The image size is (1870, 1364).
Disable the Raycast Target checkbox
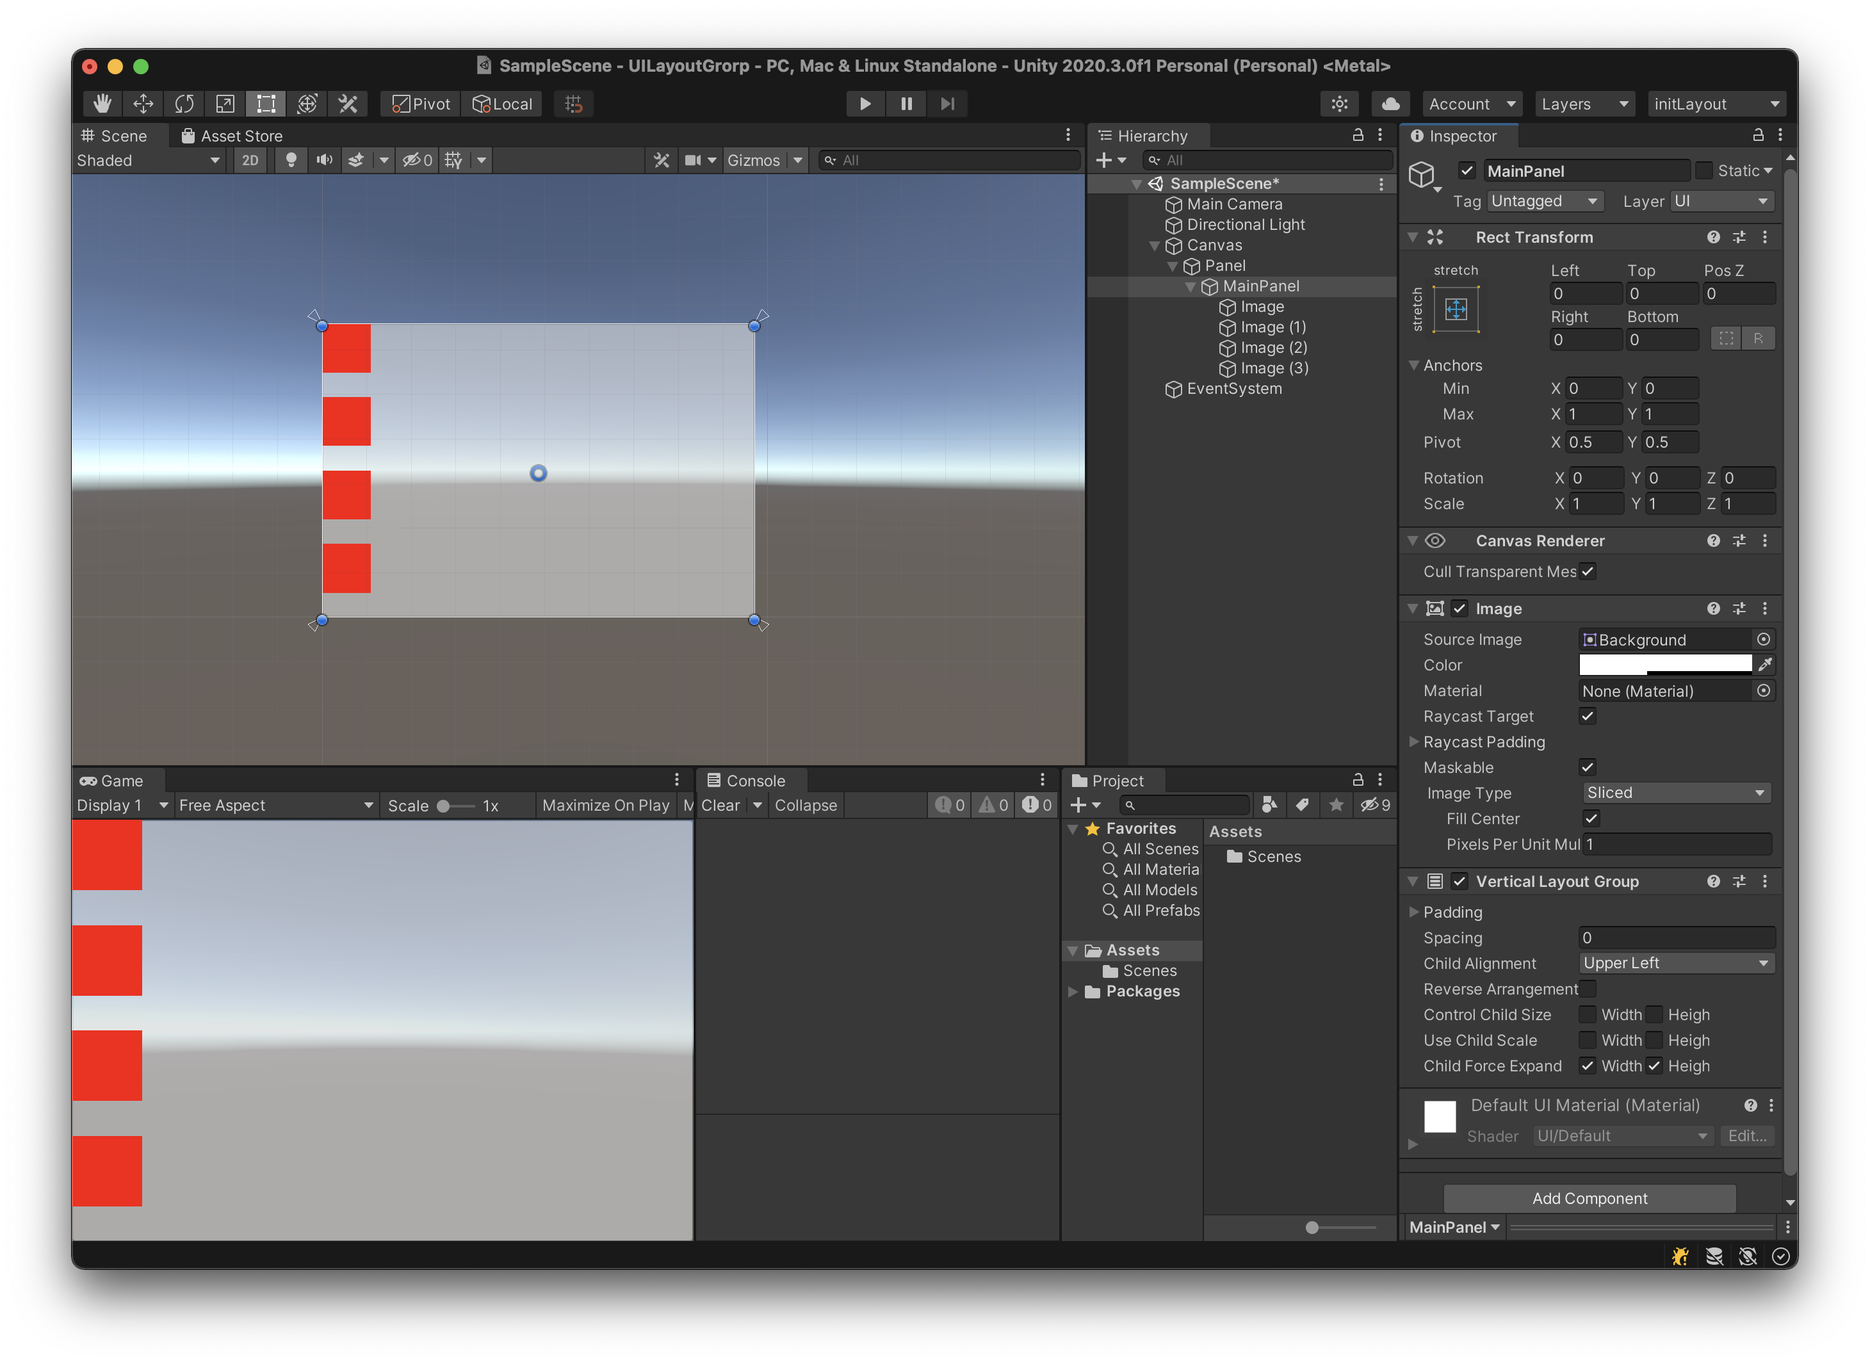point(1587,716)
